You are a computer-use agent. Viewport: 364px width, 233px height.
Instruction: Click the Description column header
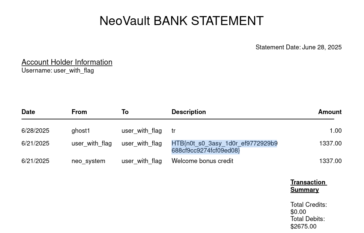click(188, 112)
